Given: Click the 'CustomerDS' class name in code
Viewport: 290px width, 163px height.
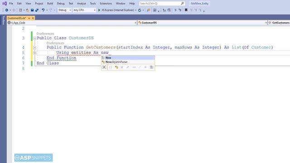Looking at the screenshot, I should [x=81, y=38].
